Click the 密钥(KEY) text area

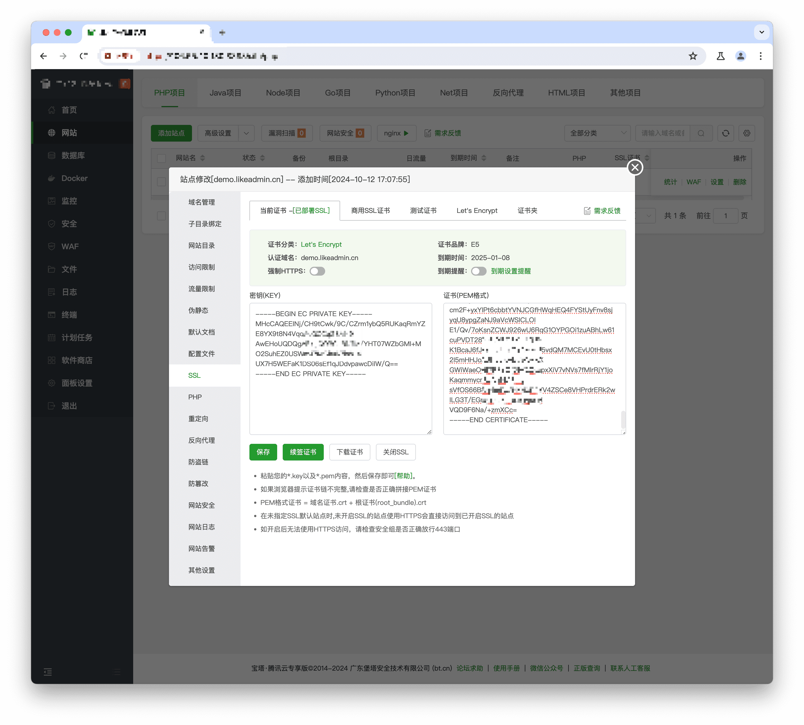pyautogui.click(x=340, y=369)
